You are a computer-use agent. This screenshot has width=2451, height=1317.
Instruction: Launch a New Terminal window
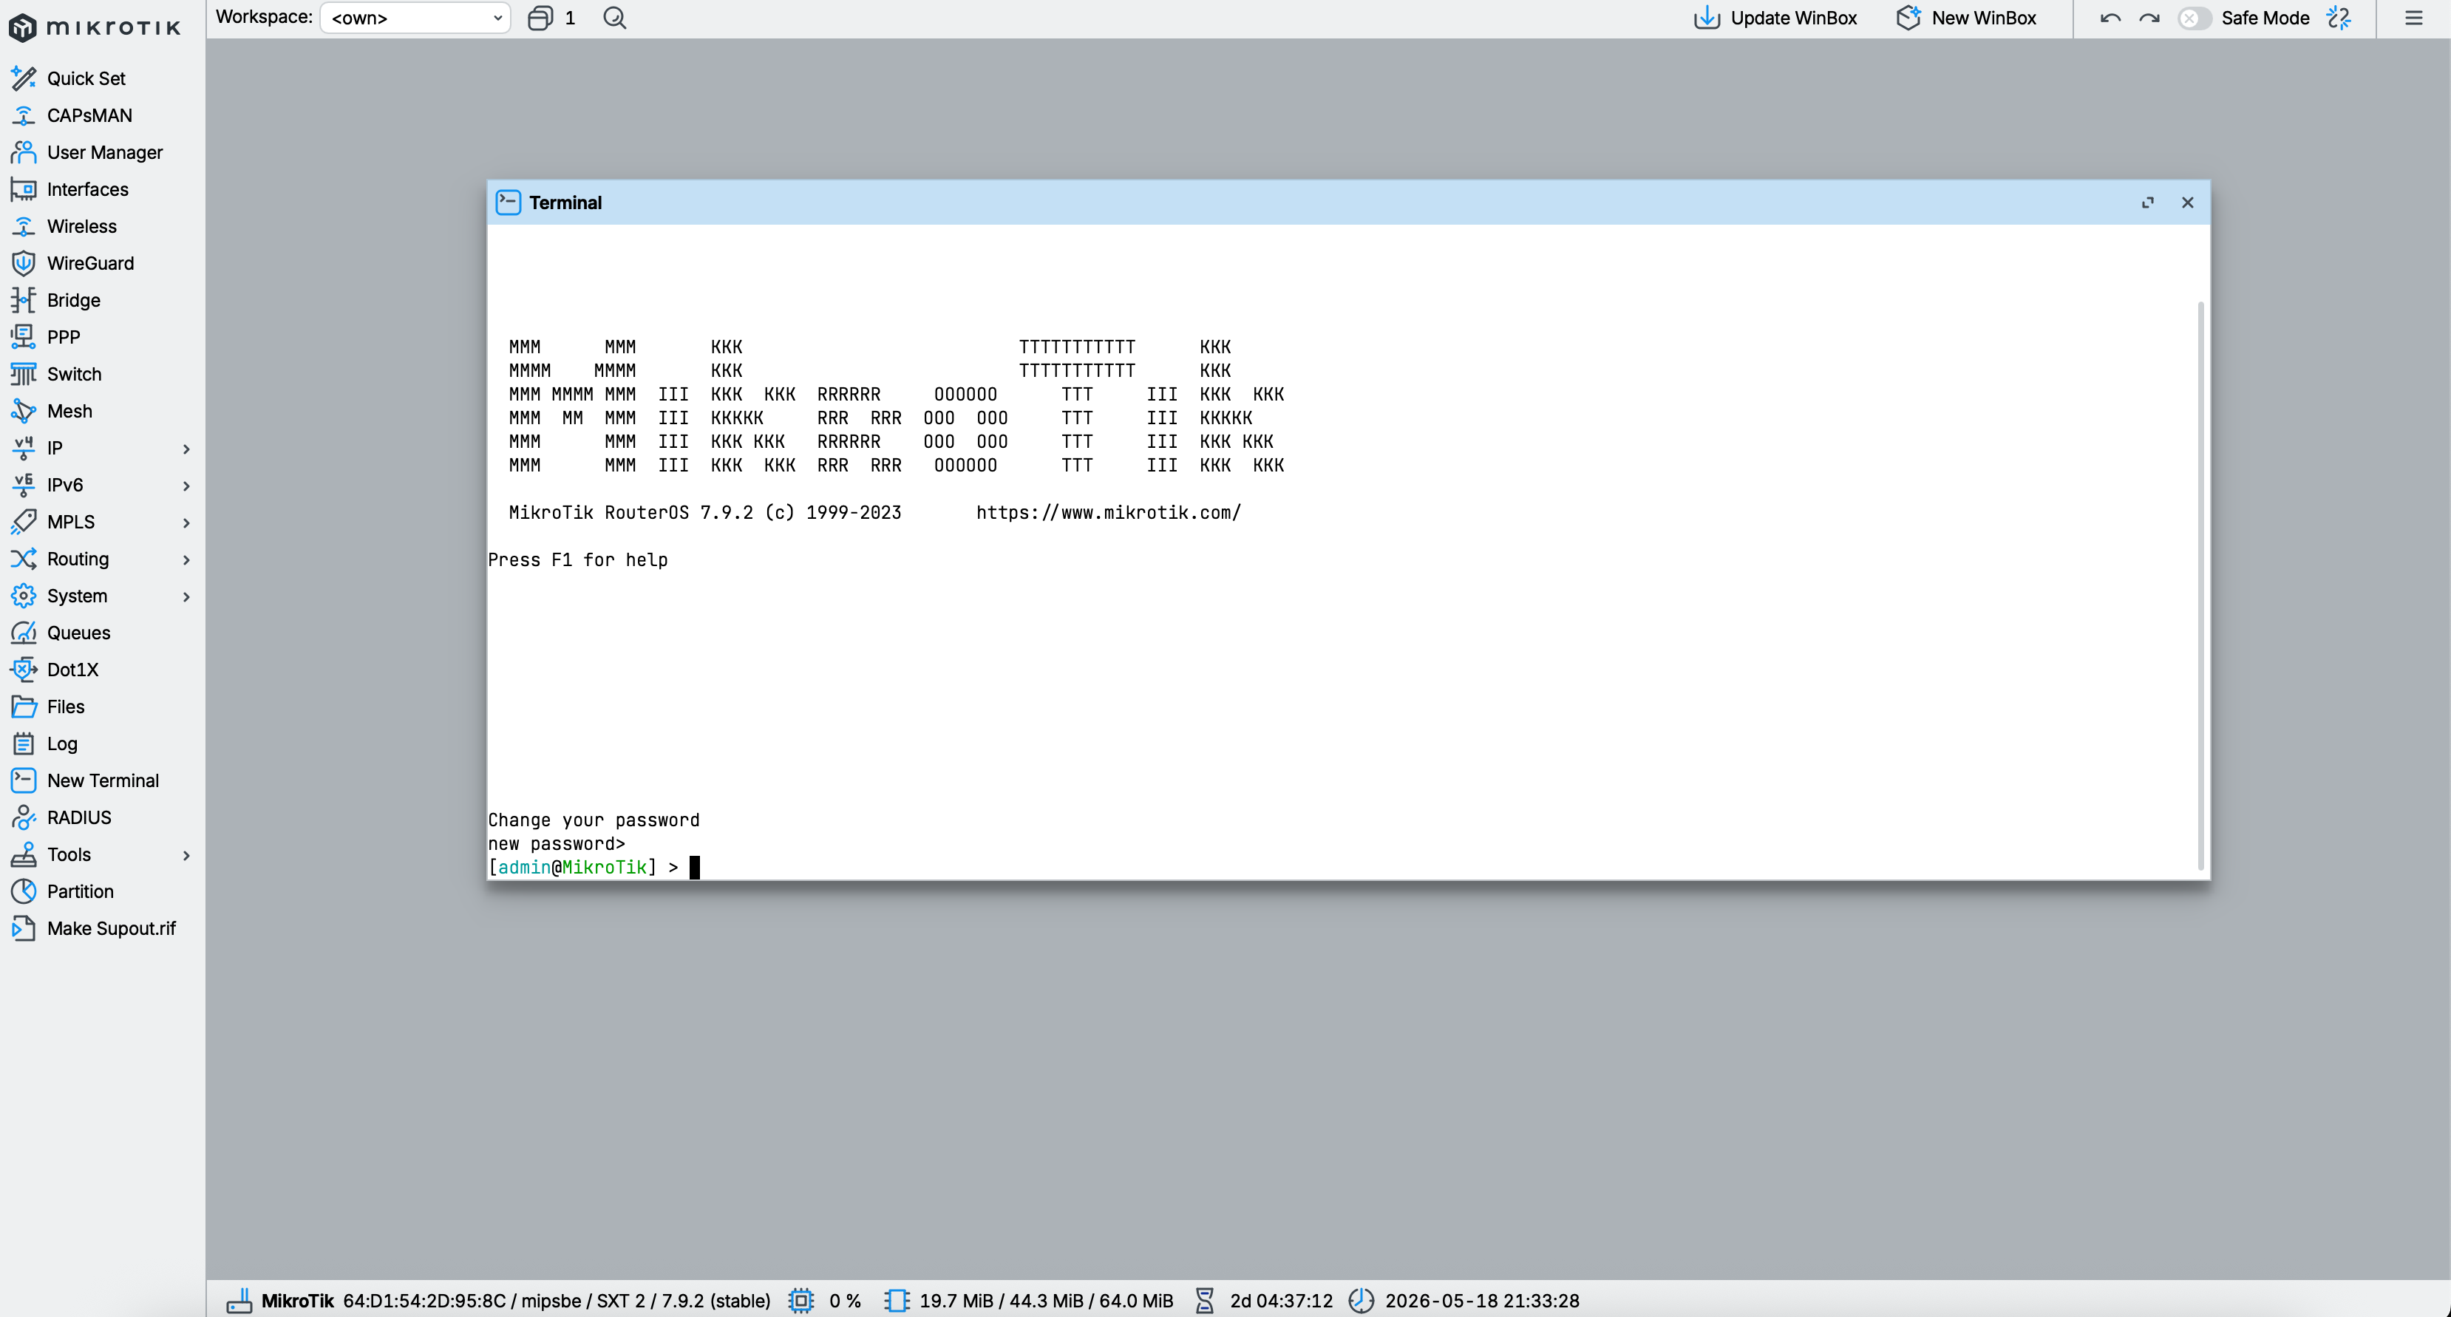103,780
